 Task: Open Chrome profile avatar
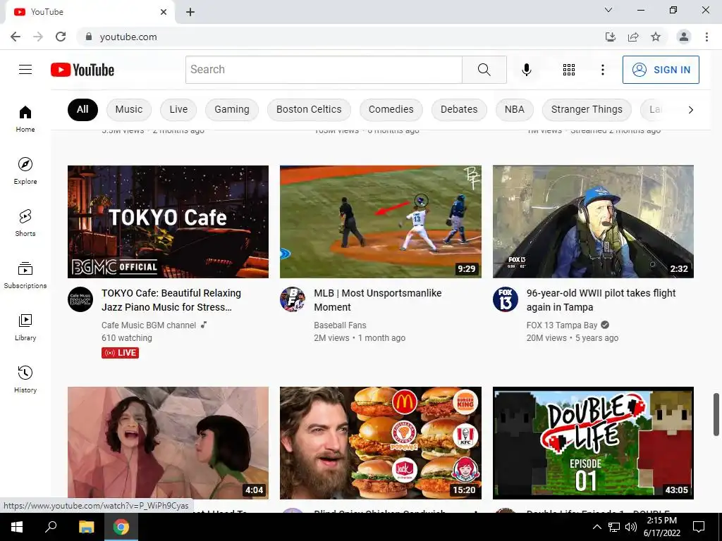click(684, 37)
